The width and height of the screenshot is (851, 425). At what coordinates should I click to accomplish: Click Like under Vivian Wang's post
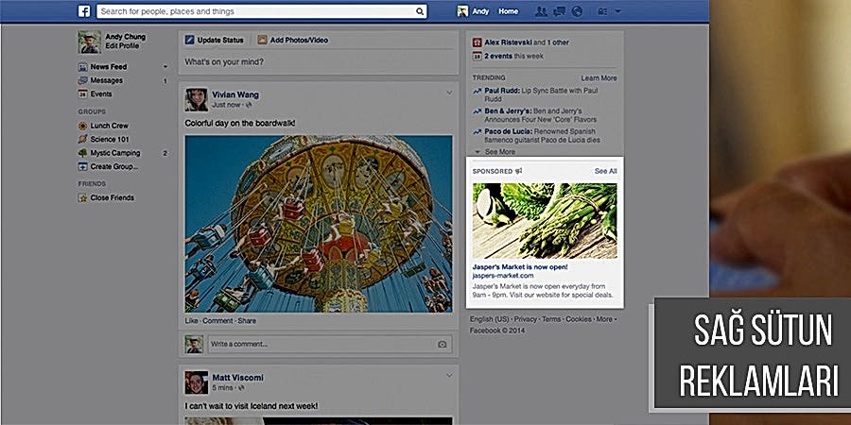191,321
